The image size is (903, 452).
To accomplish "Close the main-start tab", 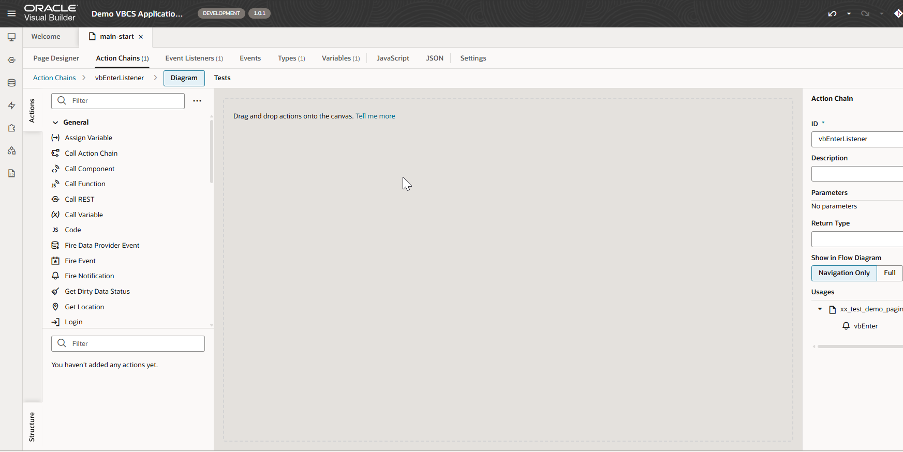I will click(141, 37).
